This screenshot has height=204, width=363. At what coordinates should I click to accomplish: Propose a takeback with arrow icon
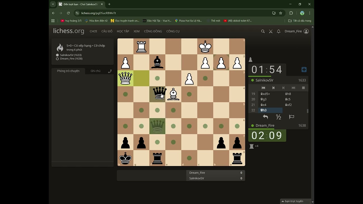[265, 117]
